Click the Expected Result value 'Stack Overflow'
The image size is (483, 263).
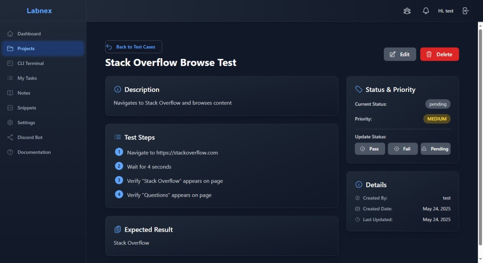(x=131, y=243)
